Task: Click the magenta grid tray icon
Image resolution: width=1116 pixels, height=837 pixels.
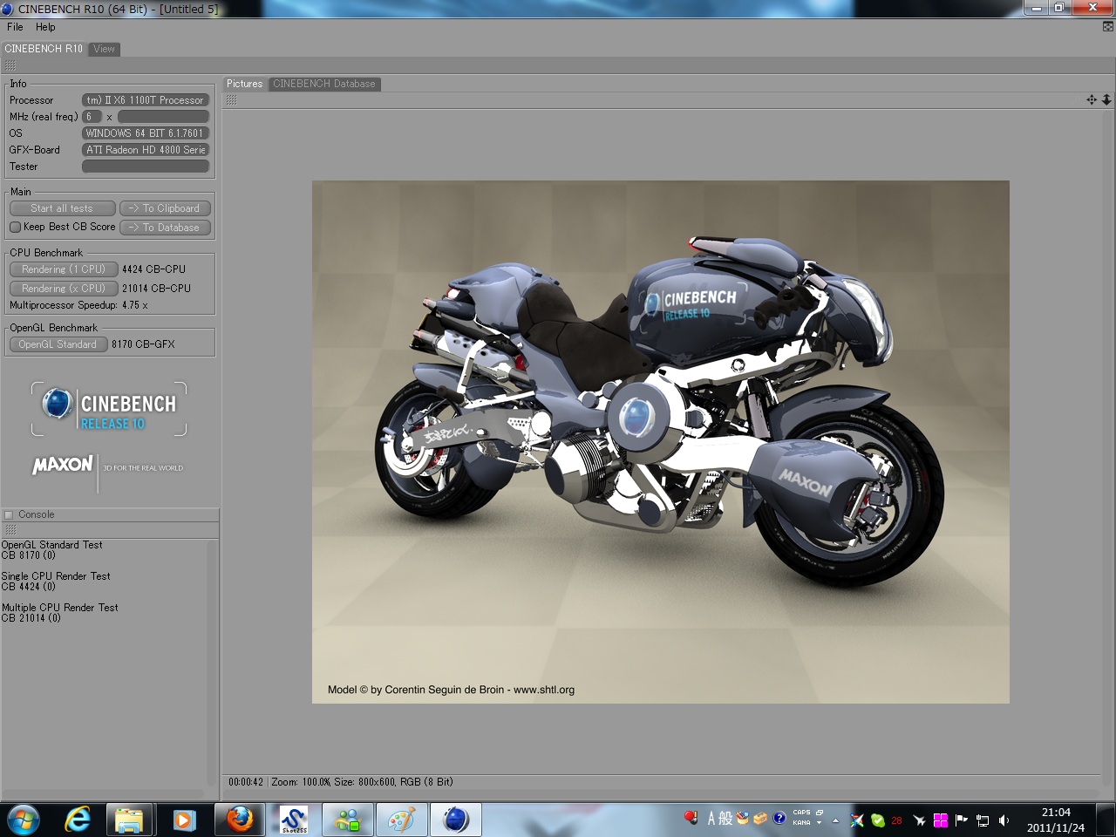Action: 940,820
